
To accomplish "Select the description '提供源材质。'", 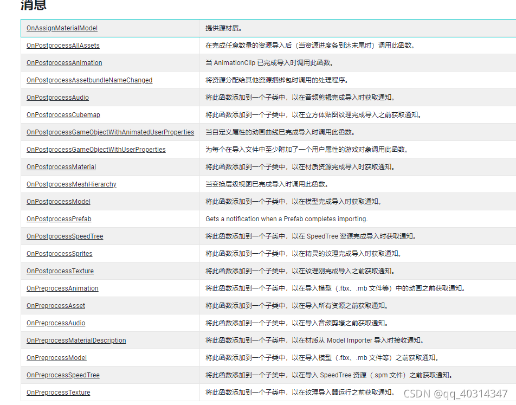I will [x=224, y=28].
